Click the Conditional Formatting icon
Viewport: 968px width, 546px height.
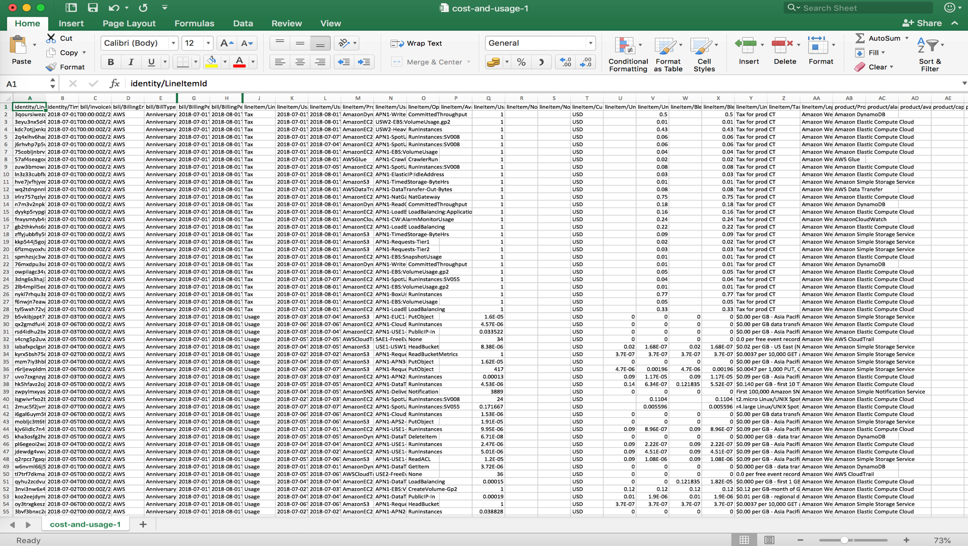pos(625,46)
